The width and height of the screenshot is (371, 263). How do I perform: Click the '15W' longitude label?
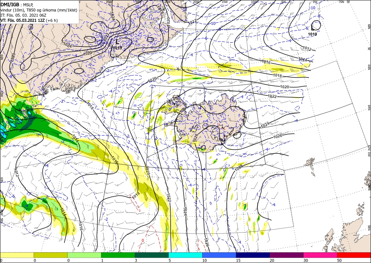[x=225, y=2]
